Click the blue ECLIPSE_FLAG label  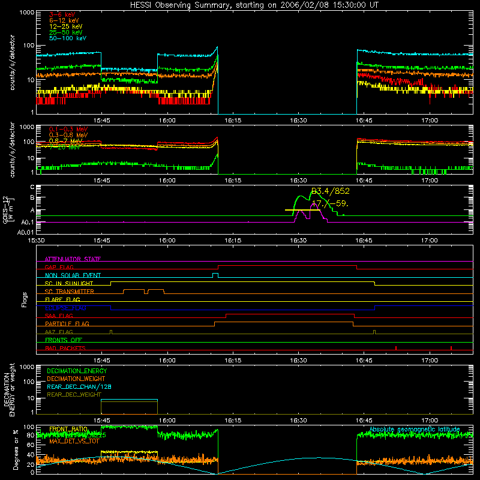click(65, 308)
